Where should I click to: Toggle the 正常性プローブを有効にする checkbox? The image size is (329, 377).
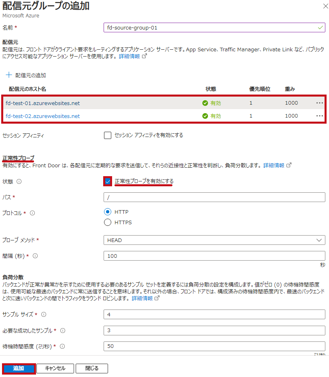point(108,181)
